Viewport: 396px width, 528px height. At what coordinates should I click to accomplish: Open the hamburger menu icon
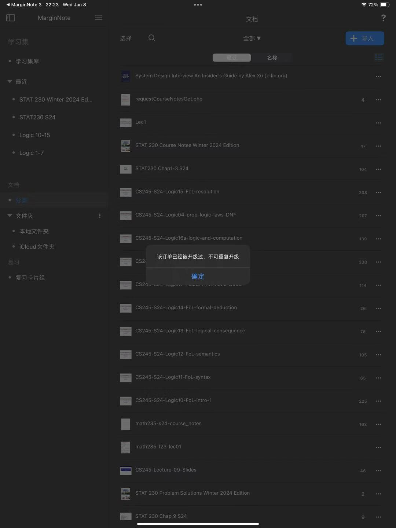(98, 18)
